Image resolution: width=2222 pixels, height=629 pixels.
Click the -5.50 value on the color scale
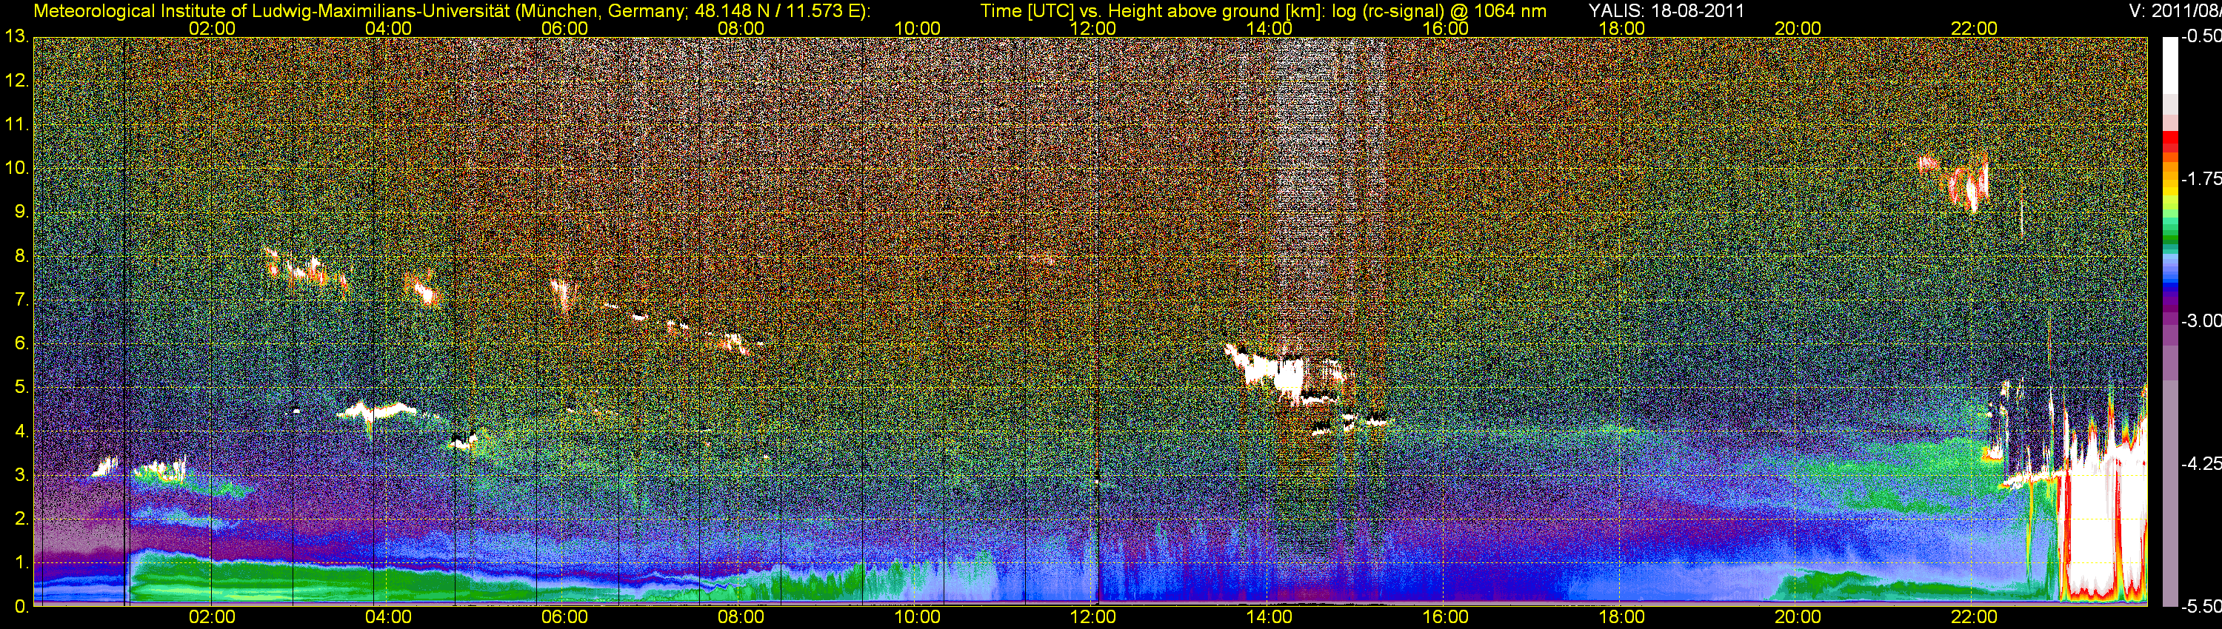2201,607
